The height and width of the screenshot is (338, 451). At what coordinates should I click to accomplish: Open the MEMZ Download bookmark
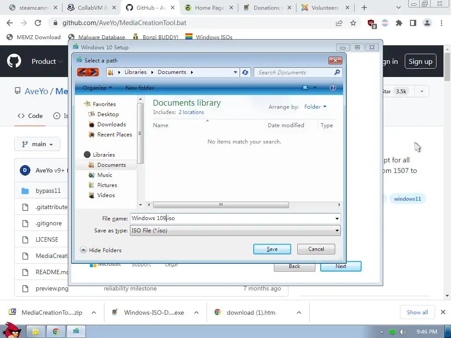(x=33, y=37)
